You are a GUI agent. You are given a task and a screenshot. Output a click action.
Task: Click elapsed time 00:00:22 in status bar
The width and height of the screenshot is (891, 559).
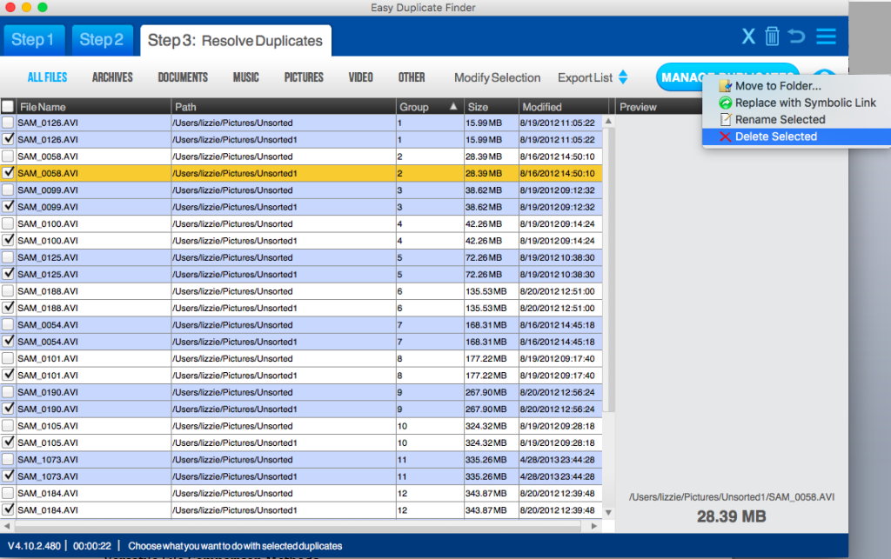pyautogui.click(x=92, y=546)
